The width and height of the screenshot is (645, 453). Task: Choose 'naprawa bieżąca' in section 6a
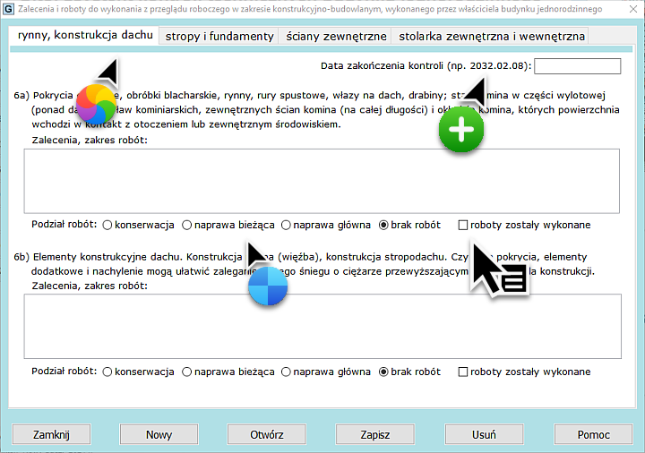187,225
